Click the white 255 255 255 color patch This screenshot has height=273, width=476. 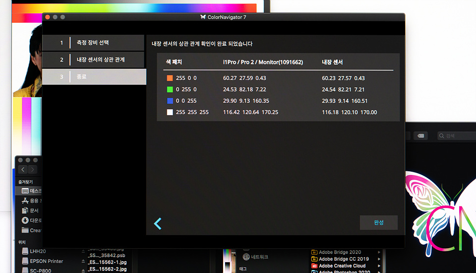pos(170,112)
